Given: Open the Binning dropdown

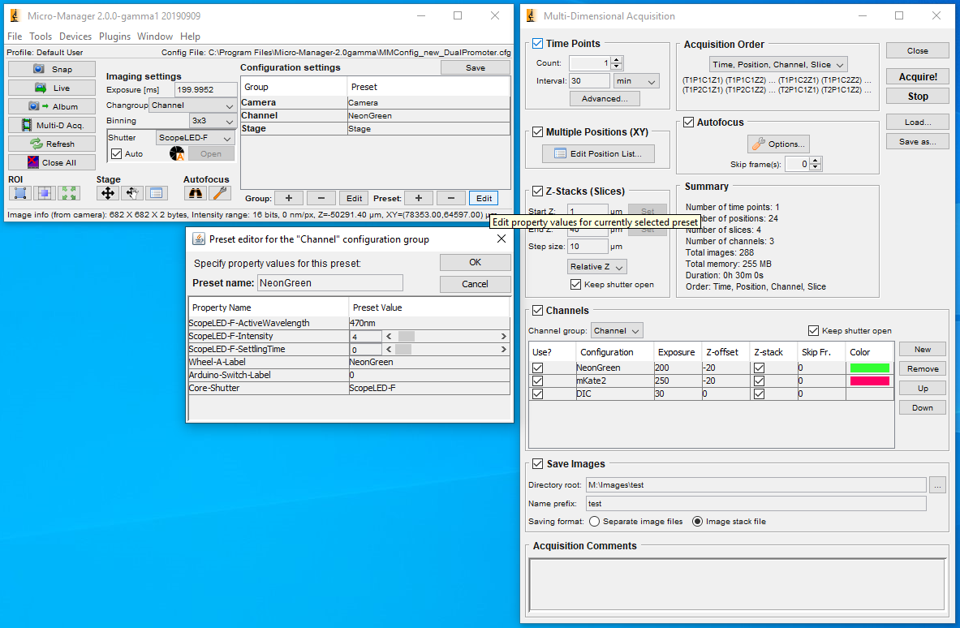Looking at the screenshot, I should pos(212,120).
